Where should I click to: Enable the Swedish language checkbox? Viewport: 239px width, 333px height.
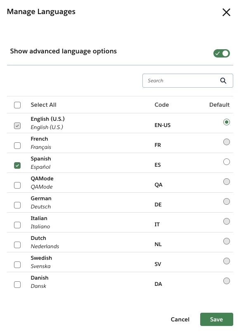17,265
